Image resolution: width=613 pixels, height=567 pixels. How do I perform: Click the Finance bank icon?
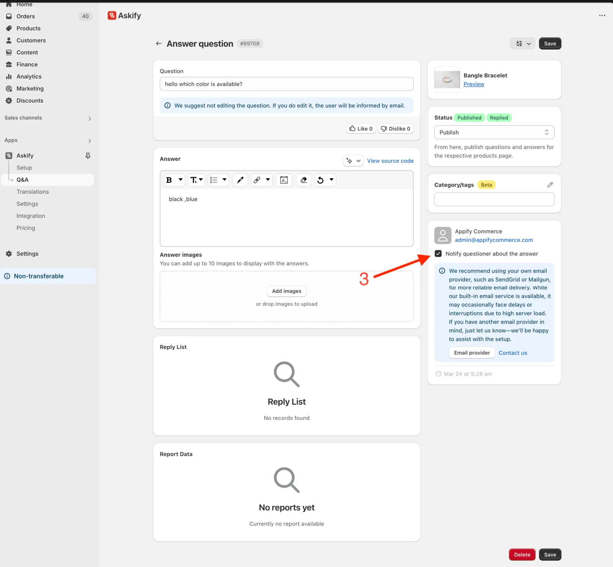pyautogui.click(x=9, y=64)
